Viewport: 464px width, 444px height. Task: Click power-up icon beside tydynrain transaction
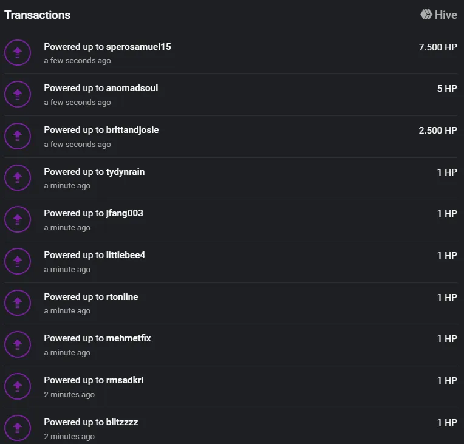point(18,177)
